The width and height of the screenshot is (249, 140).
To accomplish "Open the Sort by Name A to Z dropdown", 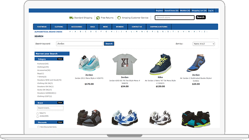I will pos(204,44).
